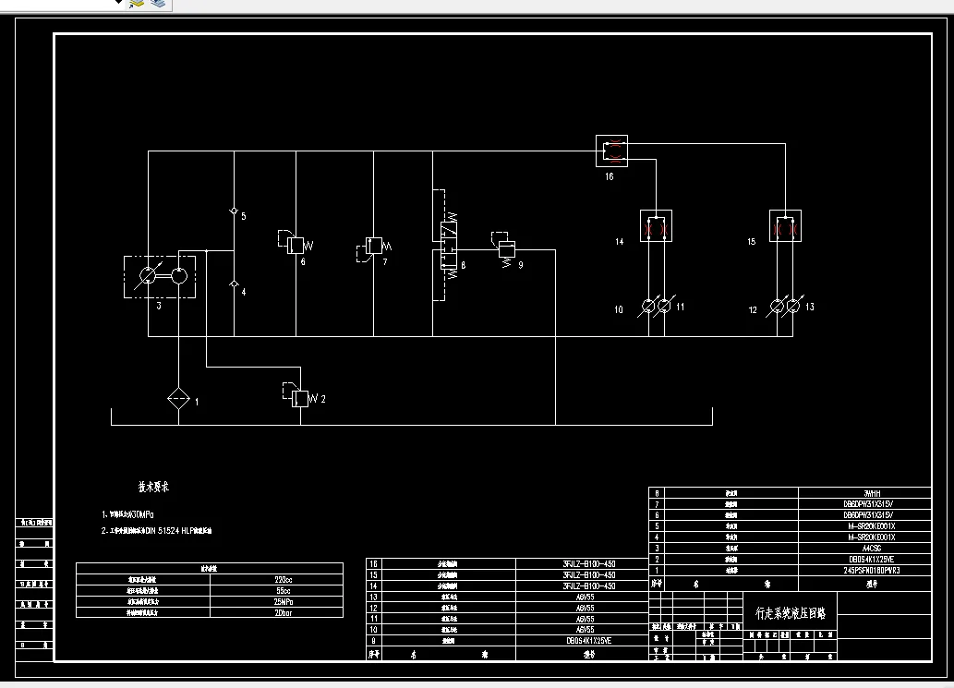Screen dimensions: 954x688
Task: Select the check valve symbol labeled 5
Action: pos(234,211)
